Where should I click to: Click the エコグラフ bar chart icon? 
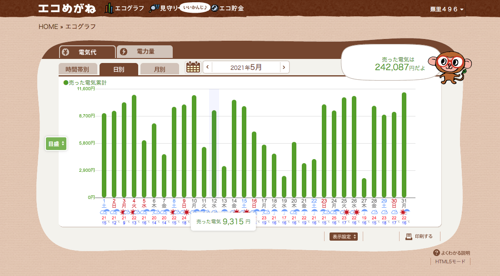tap(109, 8)
